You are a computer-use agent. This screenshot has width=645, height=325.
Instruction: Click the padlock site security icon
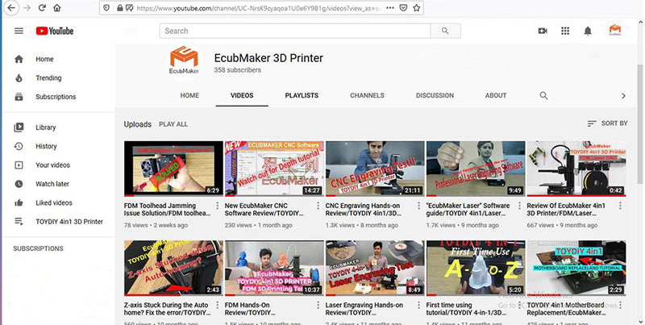point(119,8)
